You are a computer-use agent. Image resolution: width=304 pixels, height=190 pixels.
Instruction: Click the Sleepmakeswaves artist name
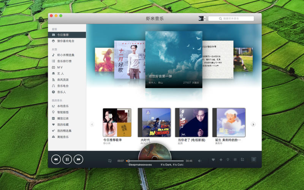pyautogui.click(x=140, y=165)
